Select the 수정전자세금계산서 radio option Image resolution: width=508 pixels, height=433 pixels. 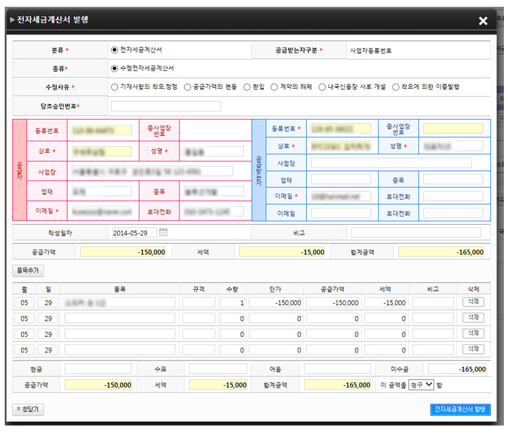point(114,68)
